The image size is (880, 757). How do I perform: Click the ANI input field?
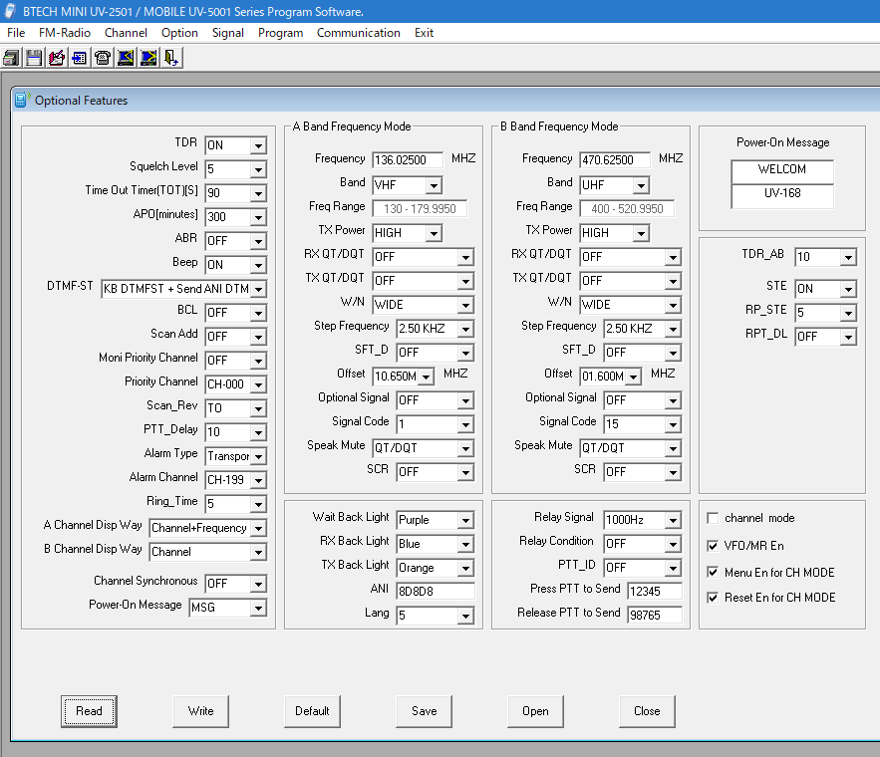click(x=436, y=591)
